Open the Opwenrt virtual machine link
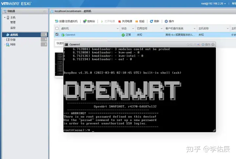 (x=70, y=35)
